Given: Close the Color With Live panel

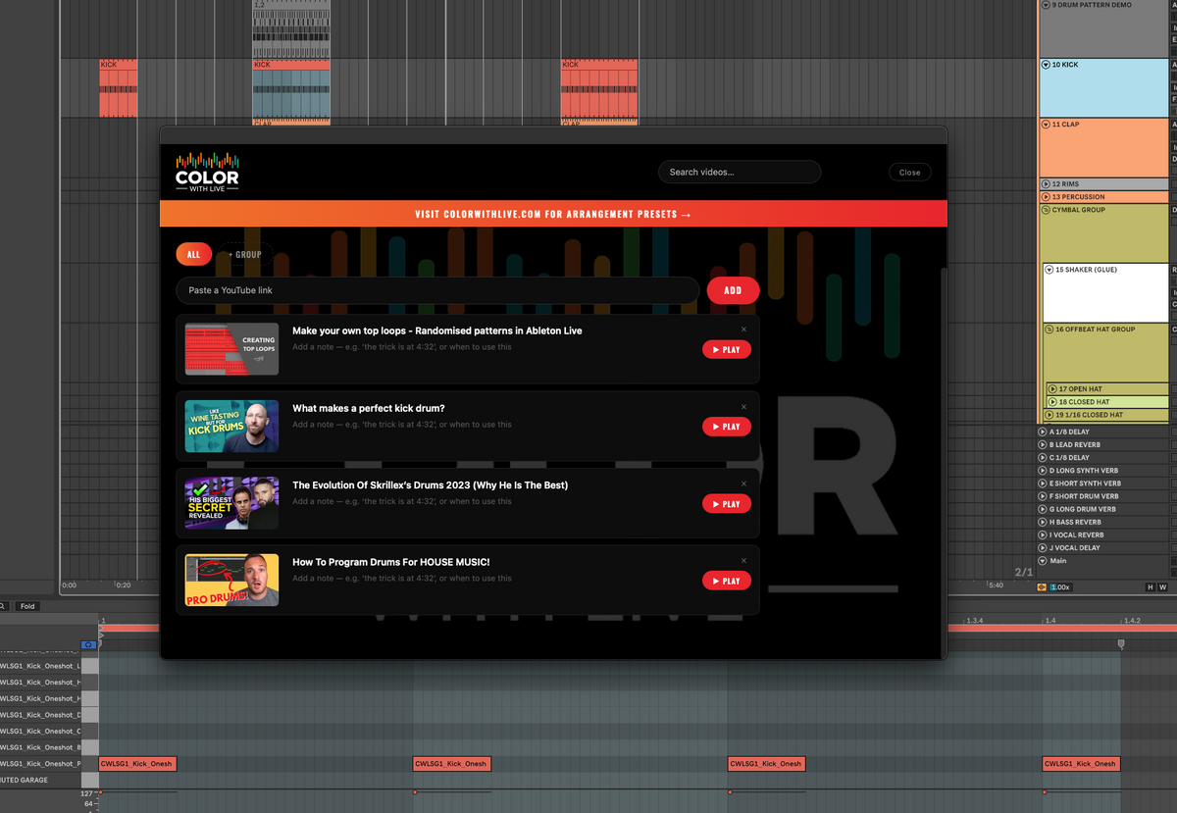Looking at the screenshot, I should tap(910, 172).
